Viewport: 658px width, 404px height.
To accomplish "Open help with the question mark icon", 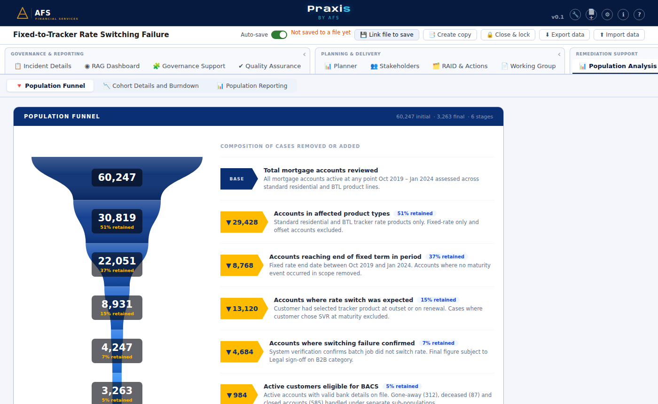I will pyautogui.click(x=639, y=15).
